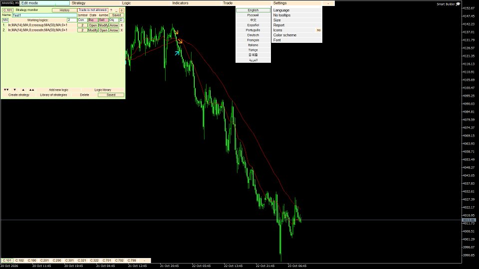
Task: Click the Edit mode menu item
Action: pyautogui.click(x=45, y=3)
